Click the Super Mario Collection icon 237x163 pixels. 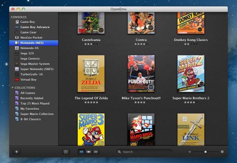click(17, 114)
